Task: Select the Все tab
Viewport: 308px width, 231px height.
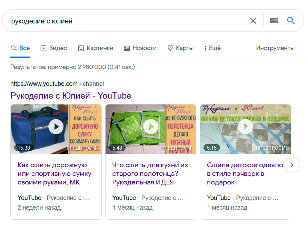Action: point(20,48)
